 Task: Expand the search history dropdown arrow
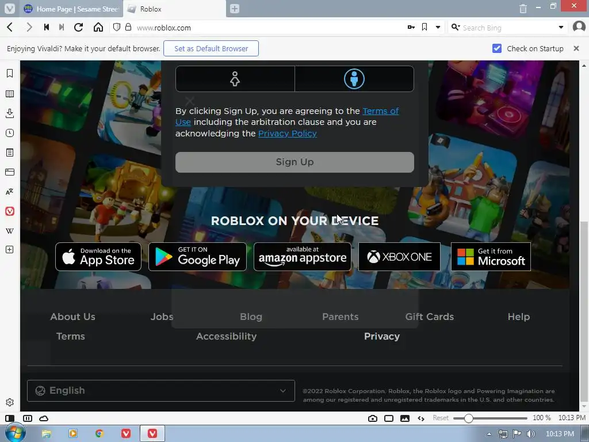point(561,28)
